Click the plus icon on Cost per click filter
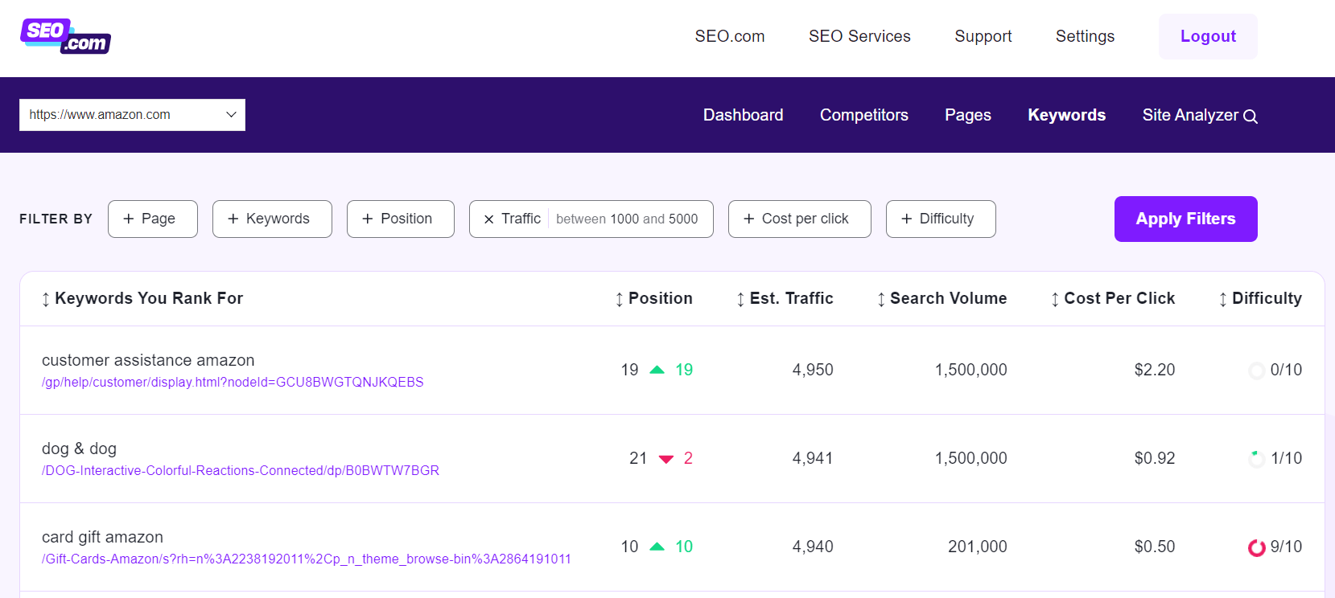 (x=749, y=219)
